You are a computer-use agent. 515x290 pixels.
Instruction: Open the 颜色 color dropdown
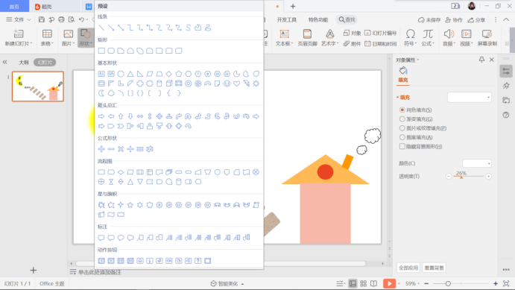[477, 163]
